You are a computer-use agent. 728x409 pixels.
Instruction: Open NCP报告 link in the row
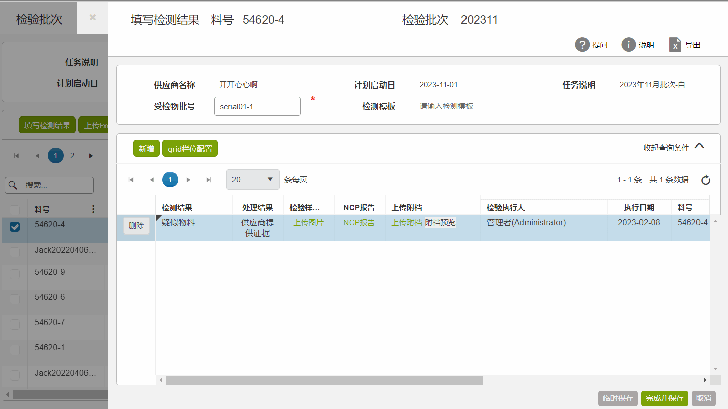click(x=359, y=222)
